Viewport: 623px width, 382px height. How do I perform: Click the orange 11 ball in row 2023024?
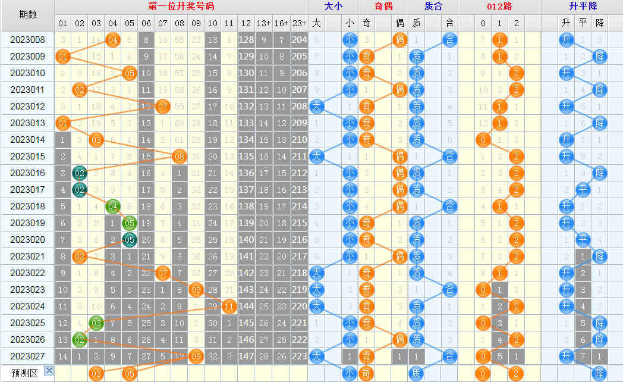pyautogui.click(x=229, y=306)
